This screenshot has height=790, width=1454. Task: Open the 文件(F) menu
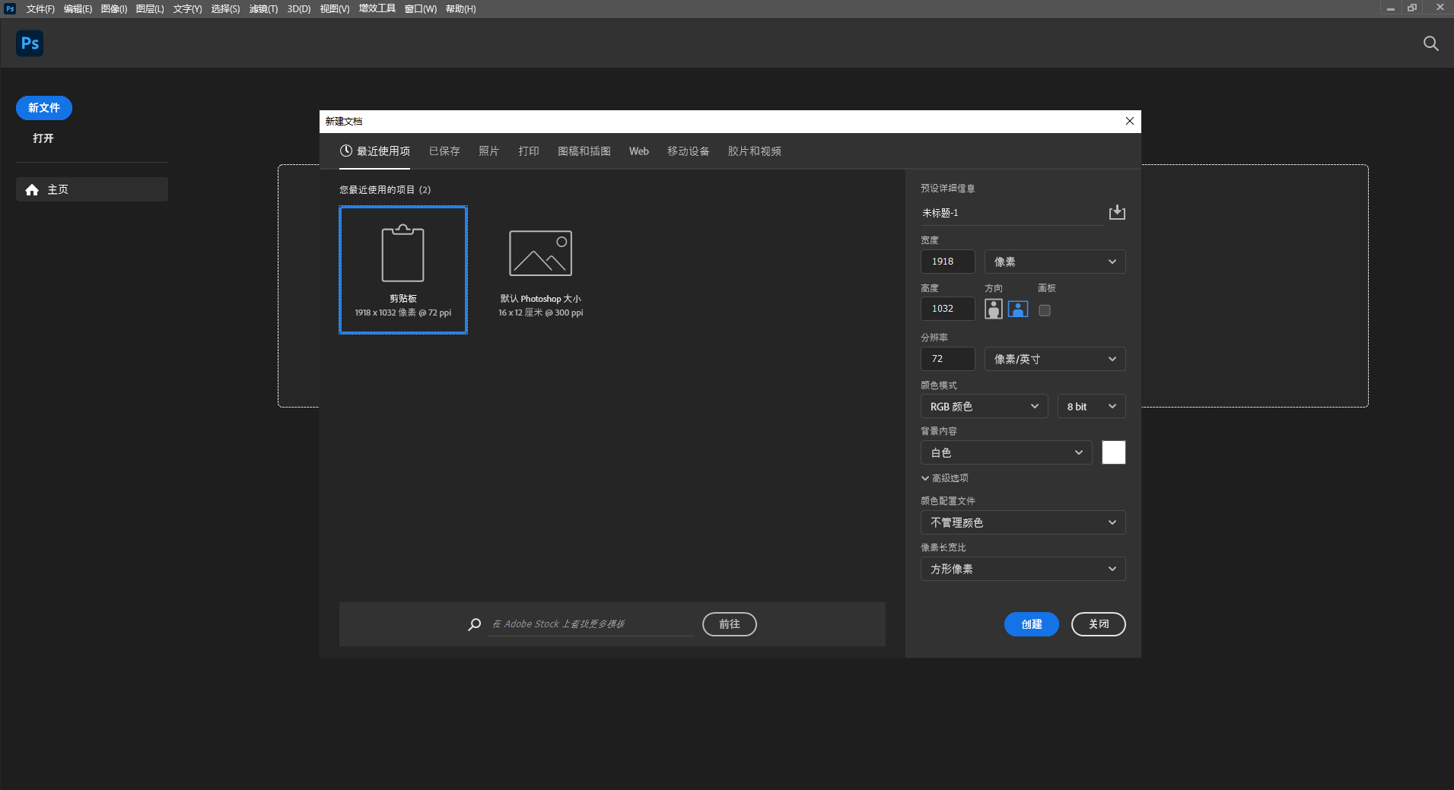click(40, 8)
